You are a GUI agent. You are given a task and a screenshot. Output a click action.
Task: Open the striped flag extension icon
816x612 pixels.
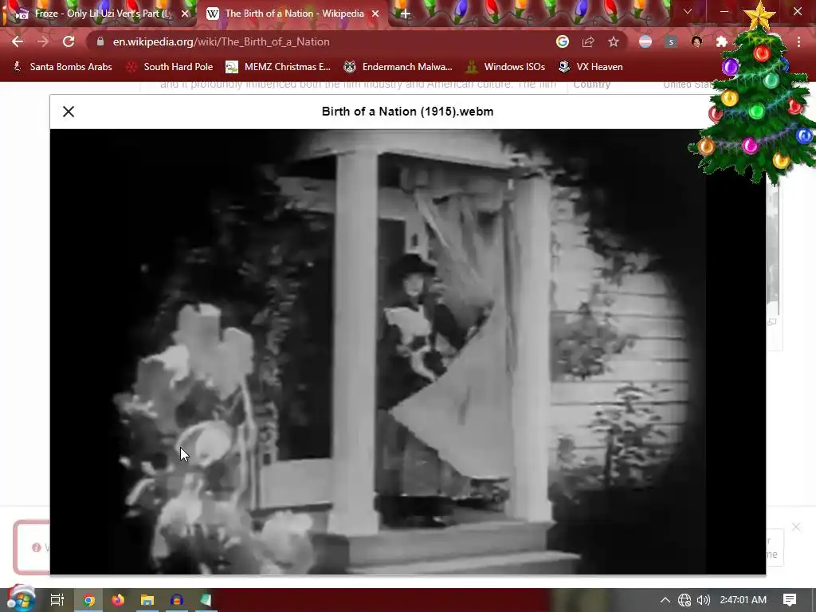point(645,41)
